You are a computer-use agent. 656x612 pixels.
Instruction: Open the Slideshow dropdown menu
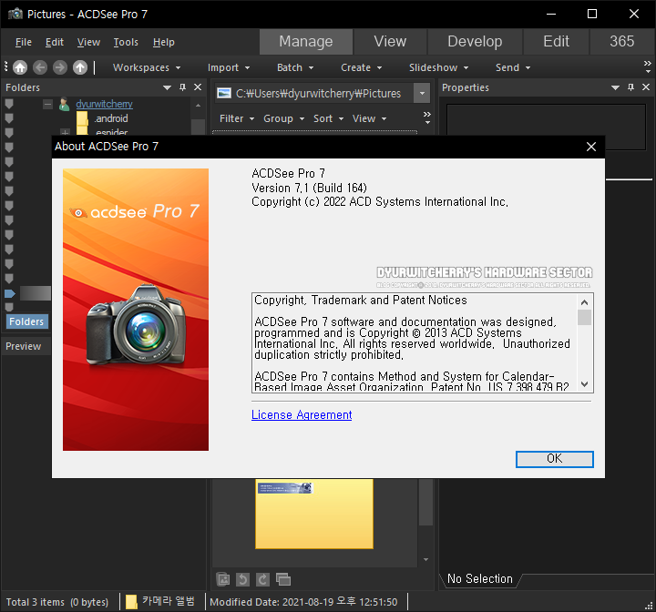click(438, 67)
